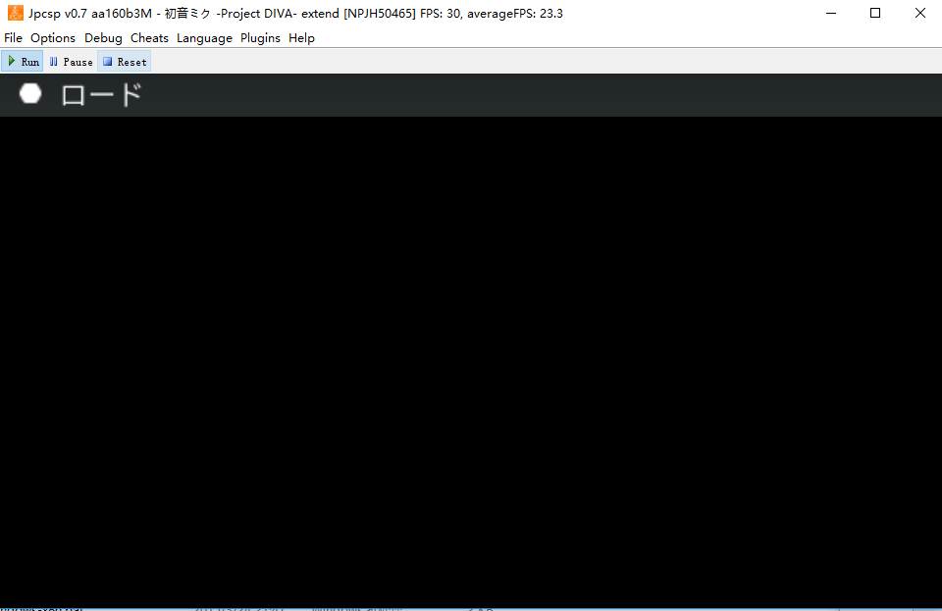Open the Debug menu

103,38
